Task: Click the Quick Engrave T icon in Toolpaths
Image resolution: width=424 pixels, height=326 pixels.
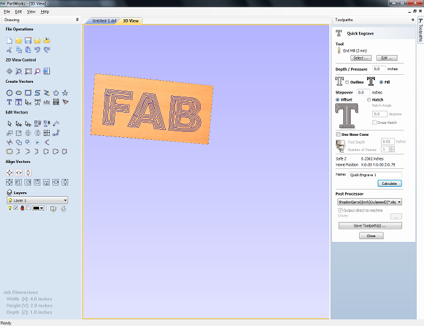Action: (x=339, y=33)
